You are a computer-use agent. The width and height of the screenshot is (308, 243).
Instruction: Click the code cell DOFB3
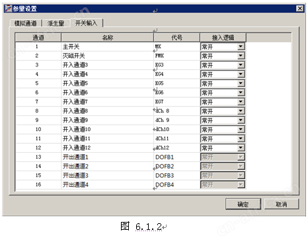click(x=177, y=176)
